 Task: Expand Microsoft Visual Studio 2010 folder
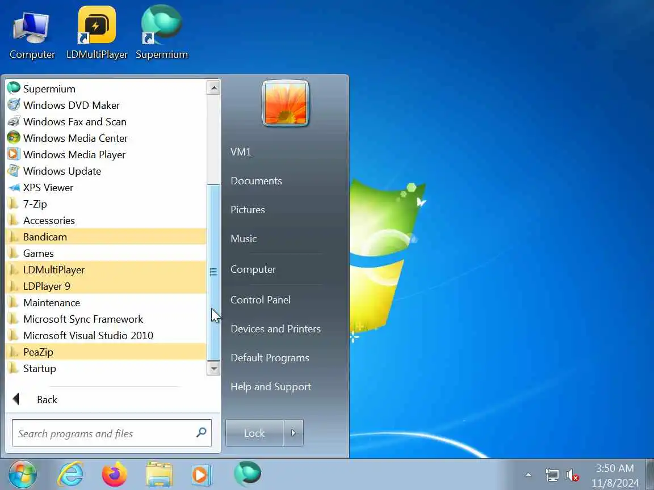pos(106,335)
